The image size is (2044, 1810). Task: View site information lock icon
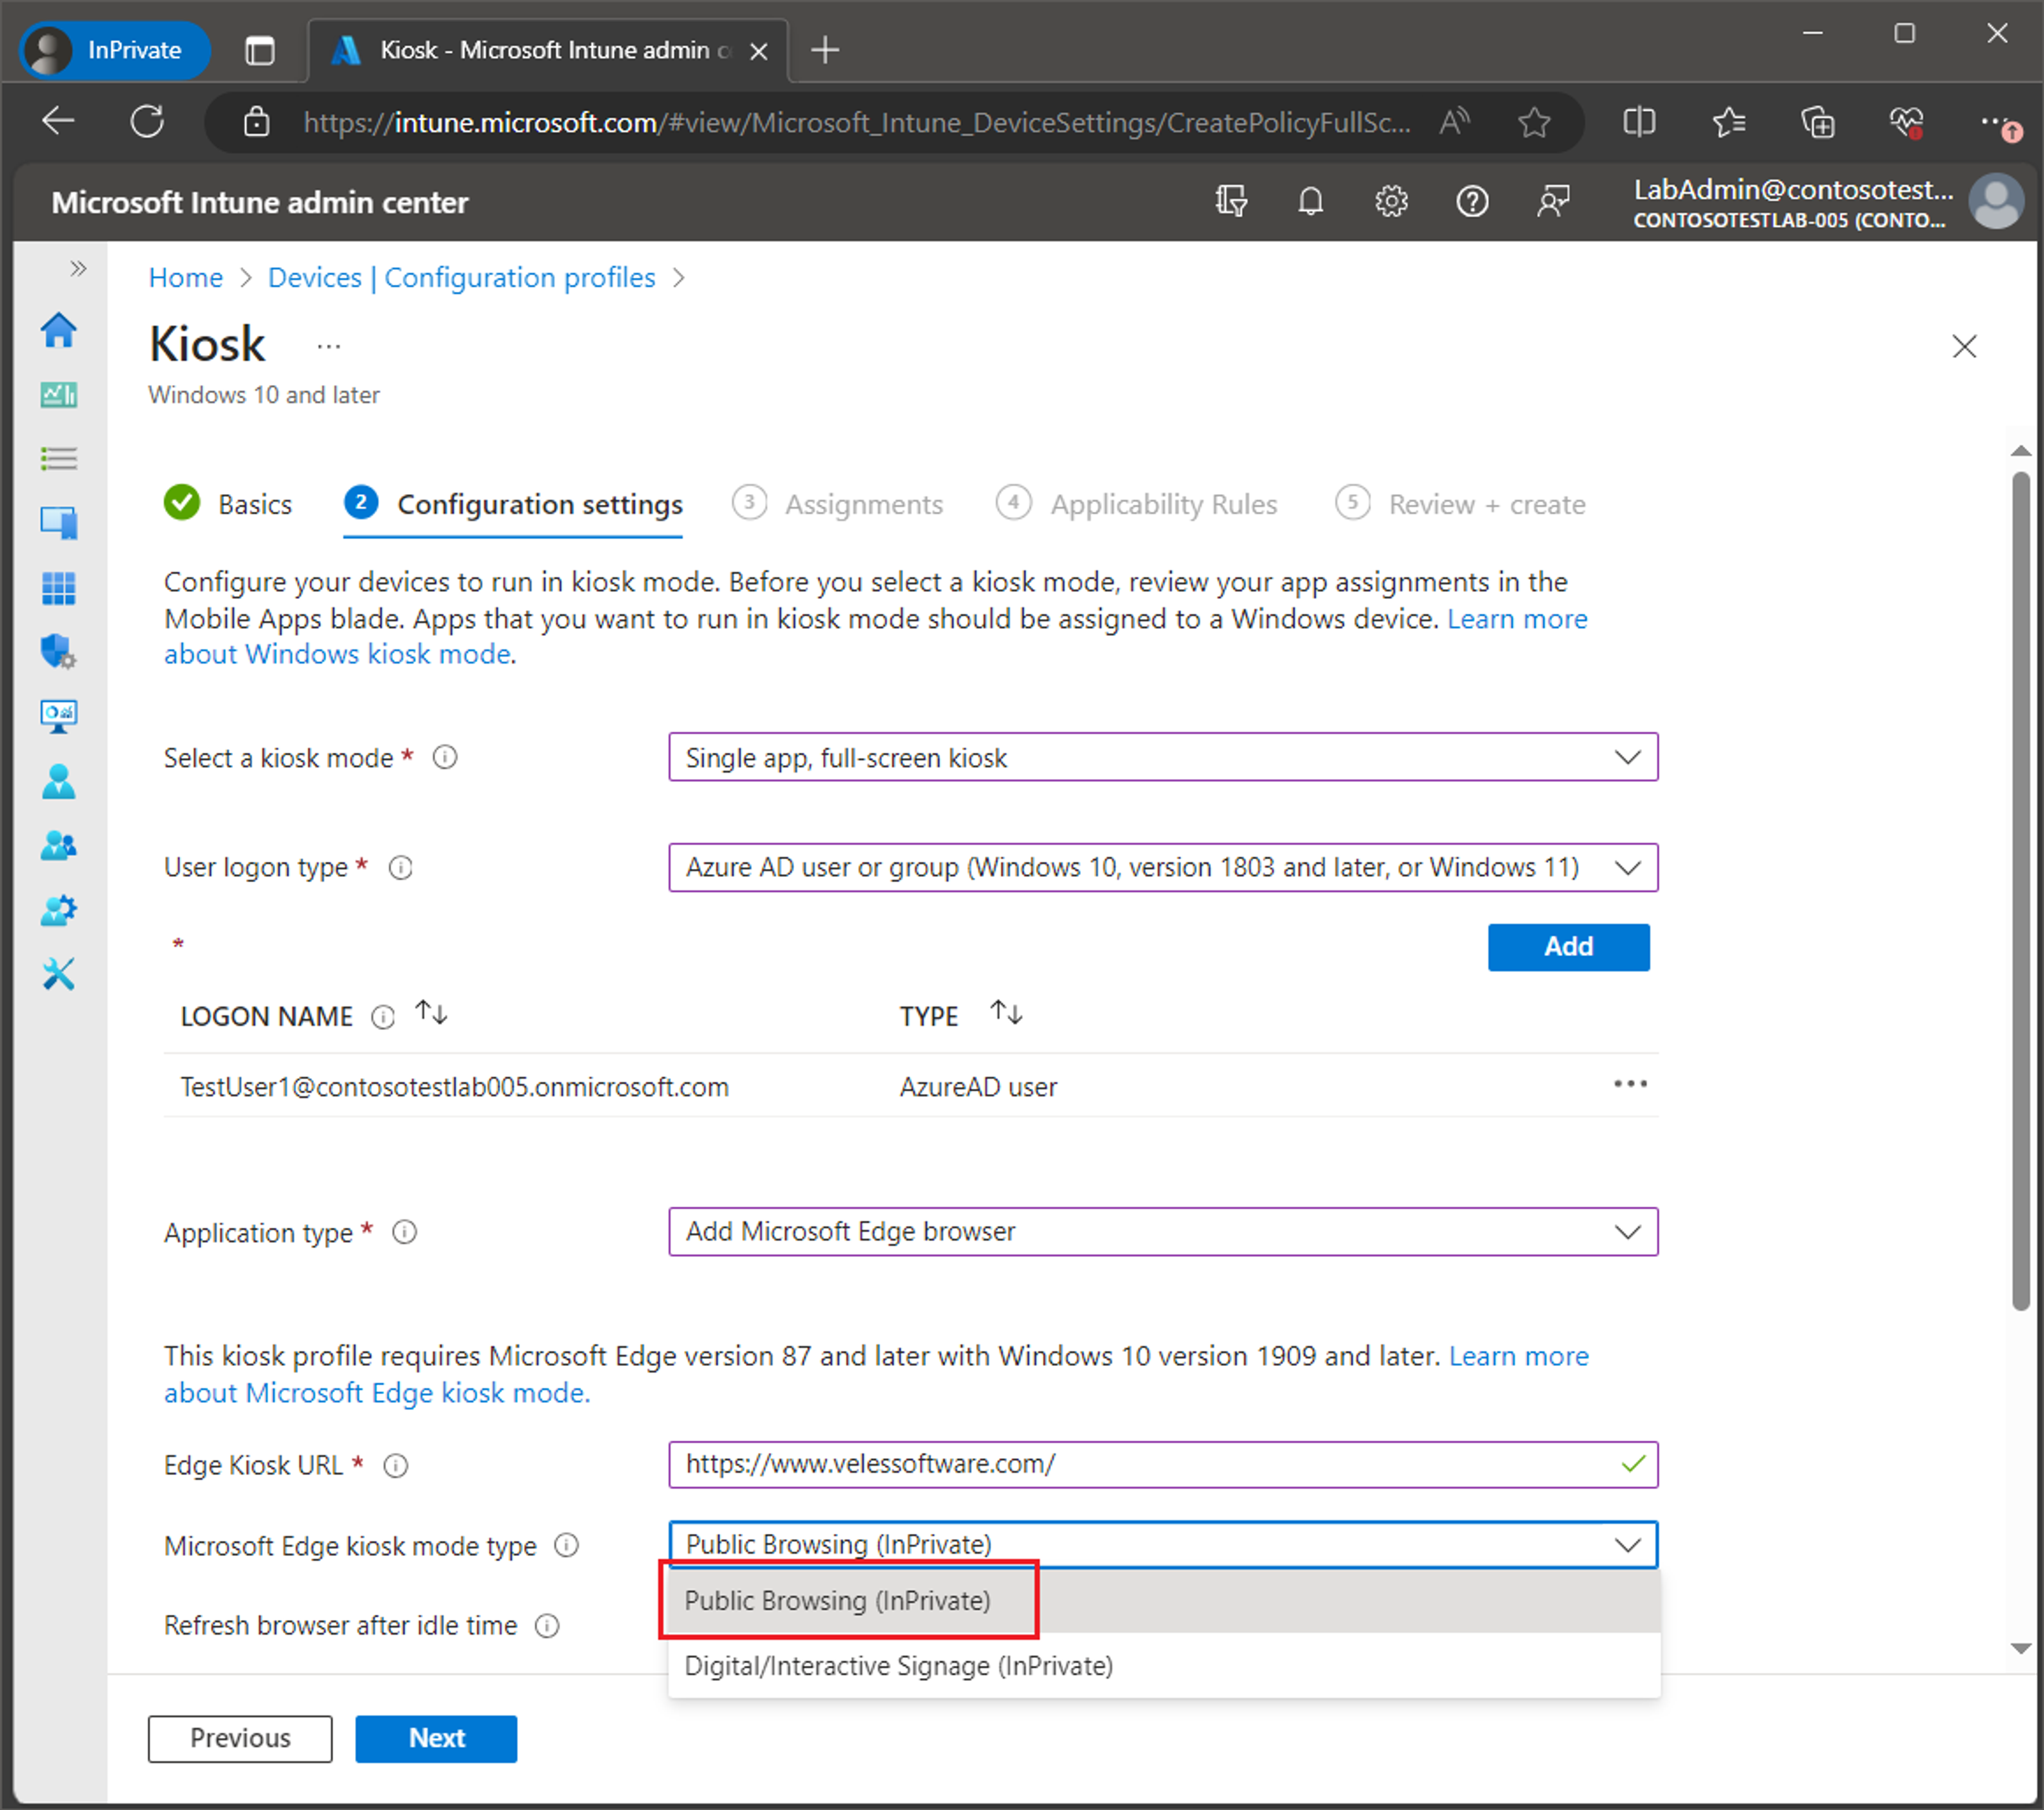(257, 122)
